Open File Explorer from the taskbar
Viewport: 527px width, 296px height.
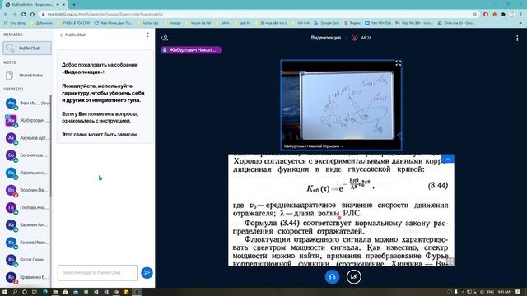click(x=55, y=292)
